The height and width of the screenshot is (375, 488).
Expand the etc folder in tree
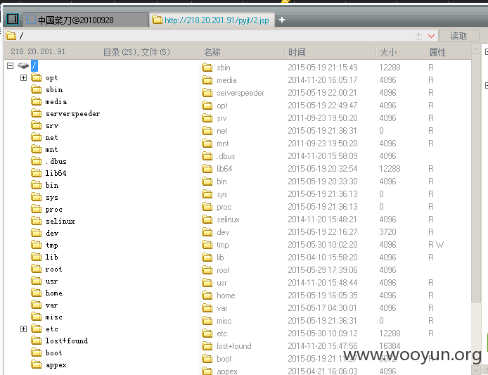(23, 329)
